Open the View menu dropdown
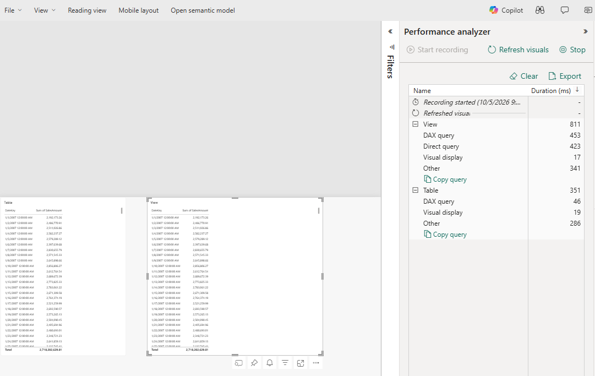Image resolution: width=595 pixels, height=376 pixels. click(x=45, y=10)
